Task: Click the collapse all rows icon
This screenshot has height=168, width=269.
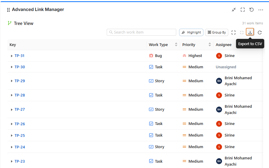Action: (242, 32)
